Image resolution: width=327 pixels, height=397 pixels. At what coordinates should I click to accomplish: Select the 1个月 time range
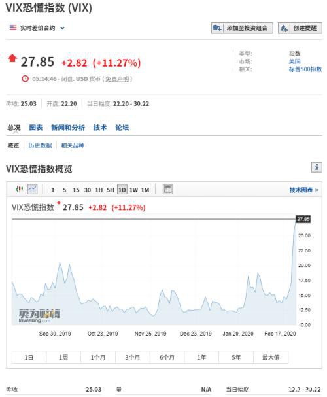pyautogui.click(x=98, y=357)
